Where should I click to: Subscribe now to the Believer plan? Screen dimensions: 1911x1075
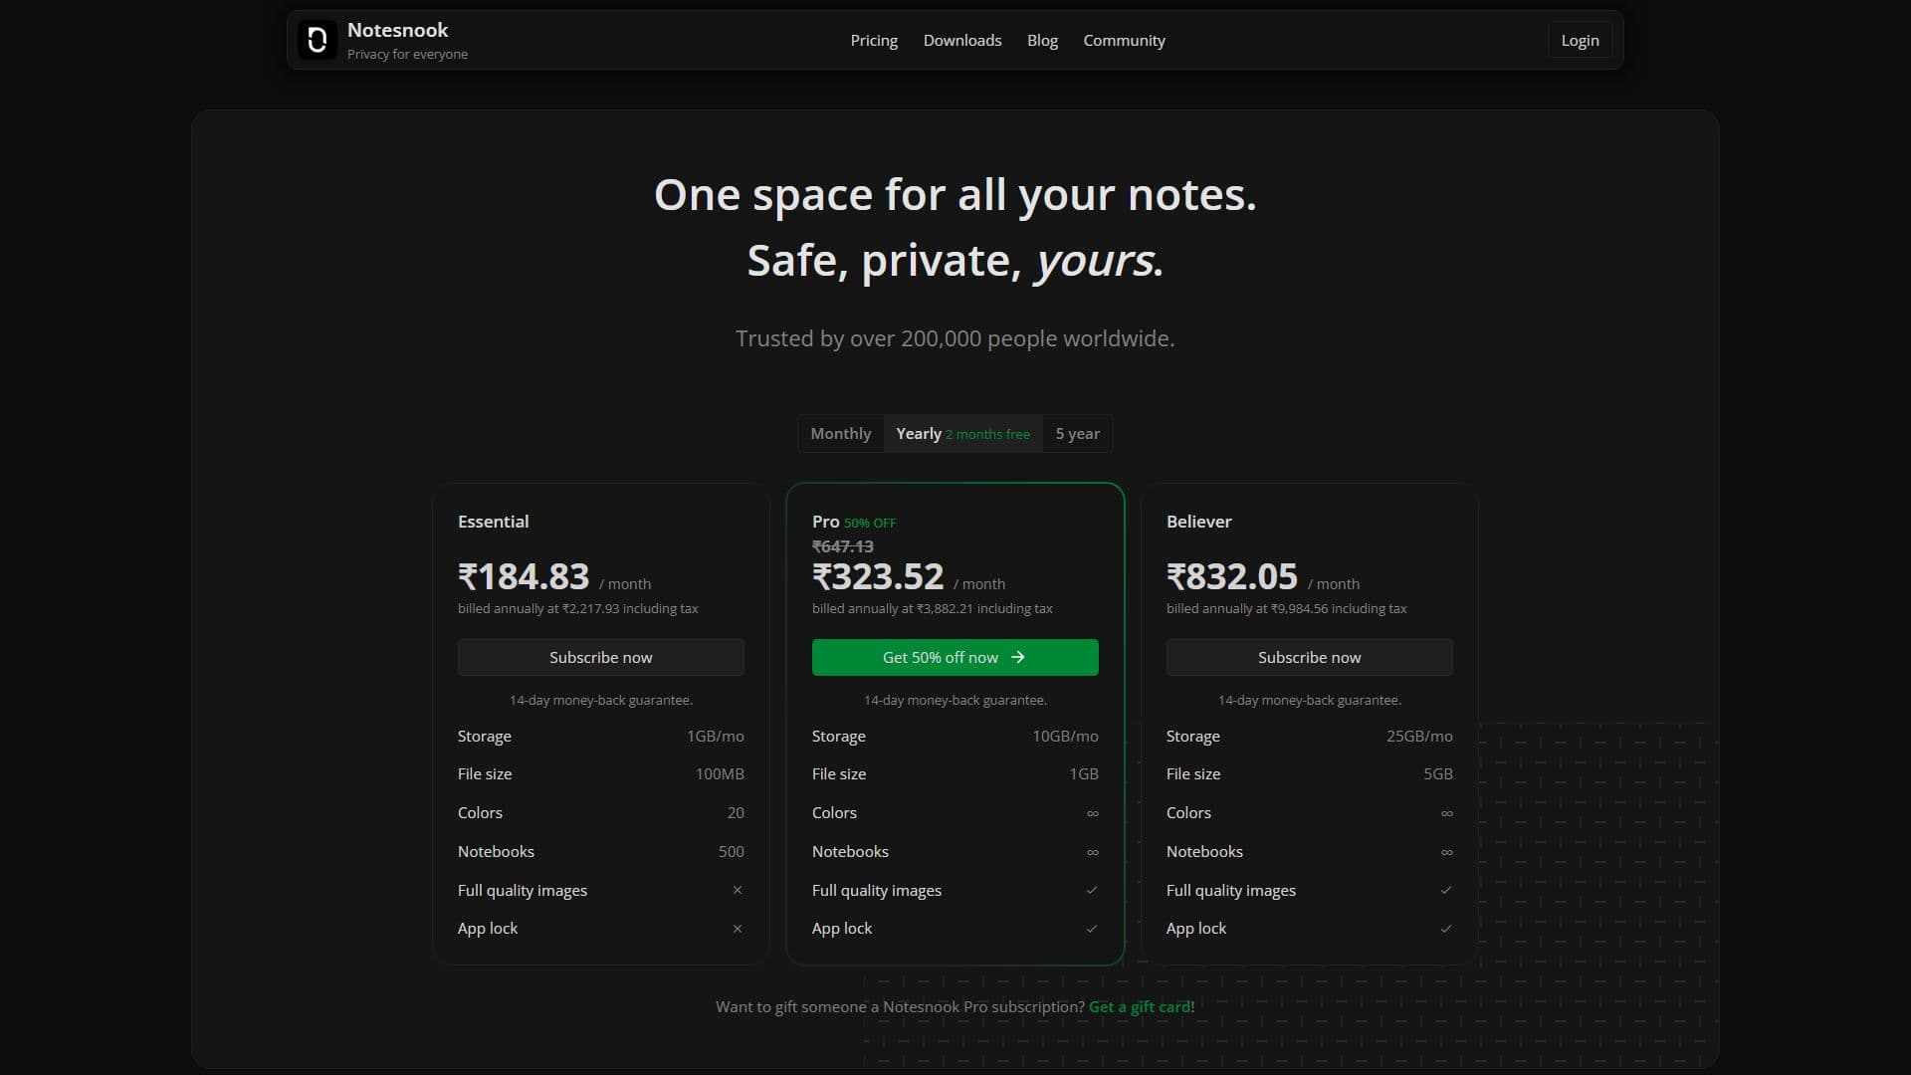pos(1310,657)
